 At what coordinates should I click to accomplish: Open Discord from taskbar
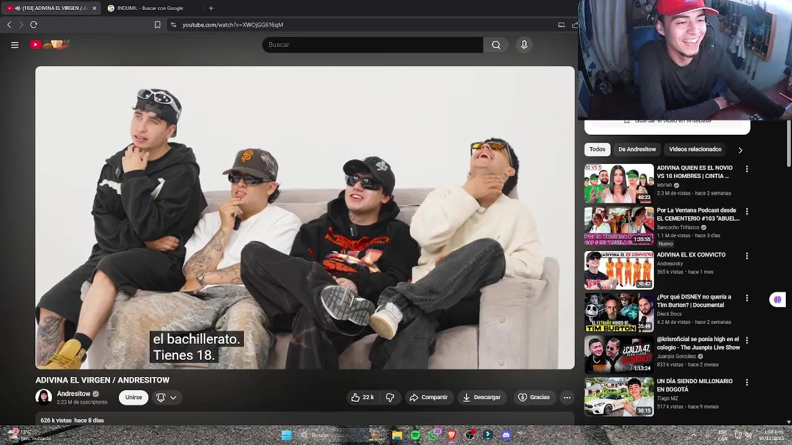(506, 435)
